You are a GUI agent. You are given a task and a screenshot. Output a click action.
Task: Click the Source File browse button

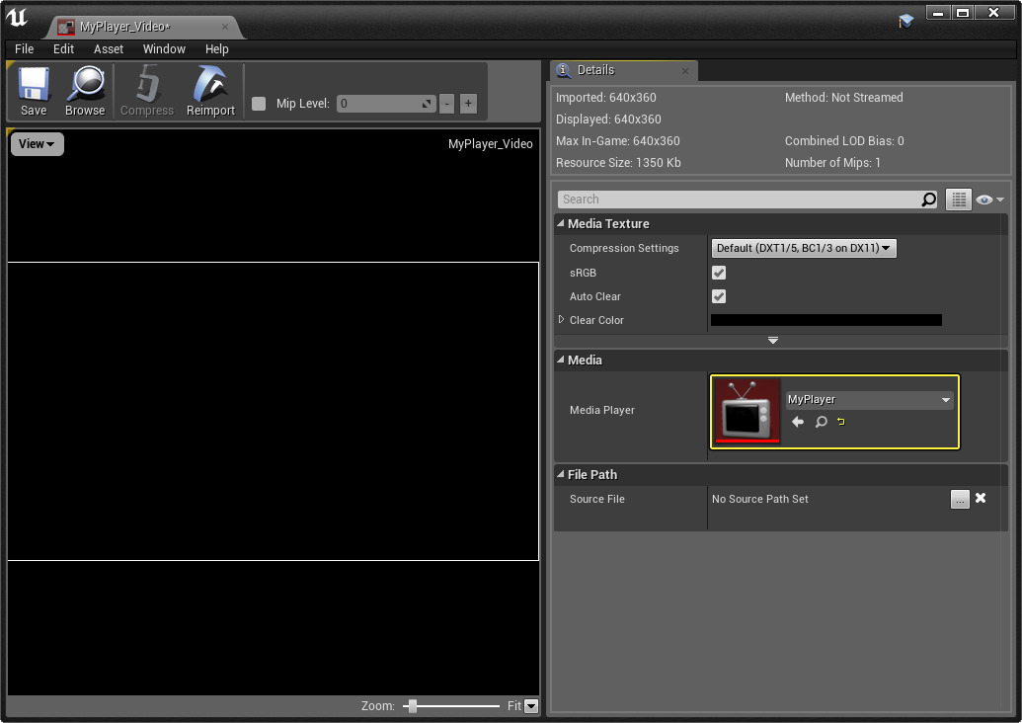960,499
